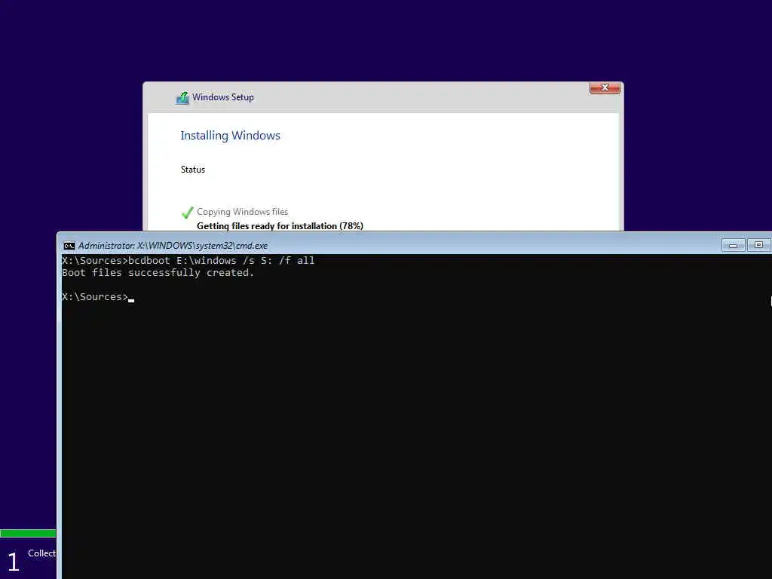The image size is (772, 579).
Task: Click the green checkmark beside Copying Windows files
Action: (187, 213)
